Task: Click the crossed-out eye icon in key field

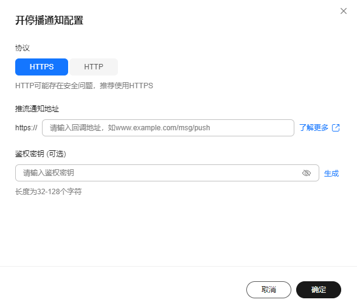Action: 307,173
